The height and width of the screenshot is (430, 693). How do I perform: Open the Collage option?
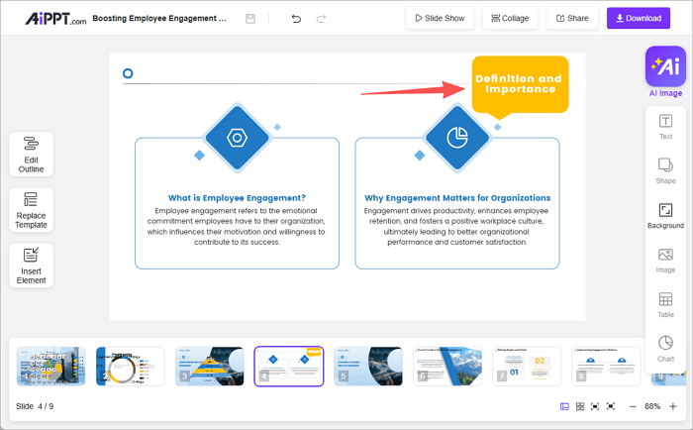[510, 18]
